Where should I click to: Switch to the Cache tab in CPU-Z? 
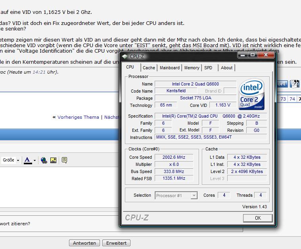[x=149, y=68]
